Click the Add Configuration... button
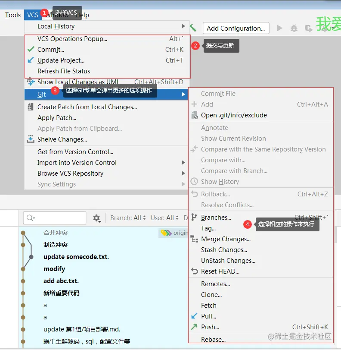Screen dimensions: 341x350 tap(236, 28)
